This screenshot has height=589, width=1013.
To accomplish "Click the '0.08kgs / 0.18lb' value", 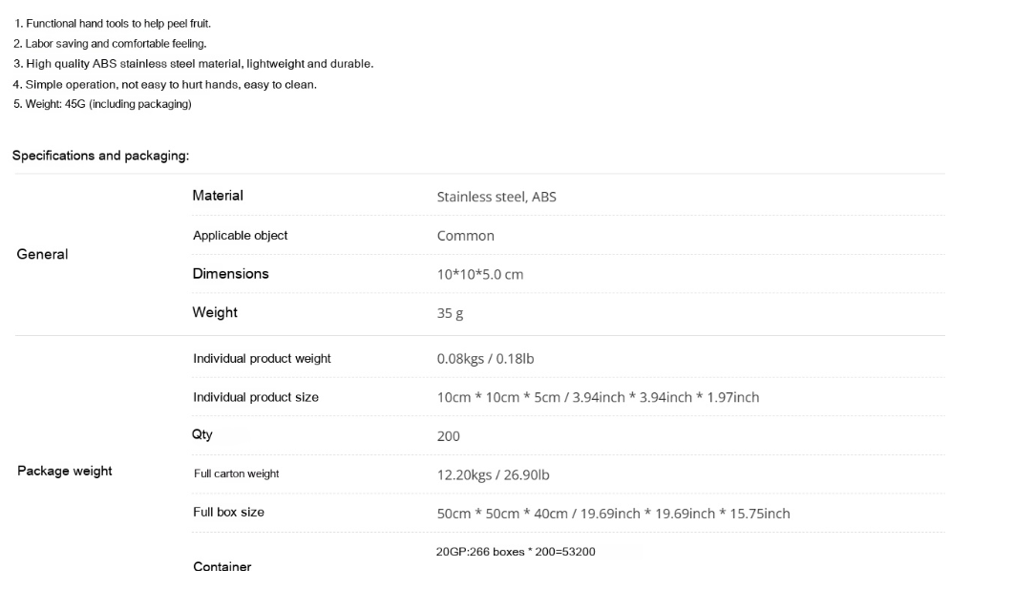I will (x=485, y=358).
